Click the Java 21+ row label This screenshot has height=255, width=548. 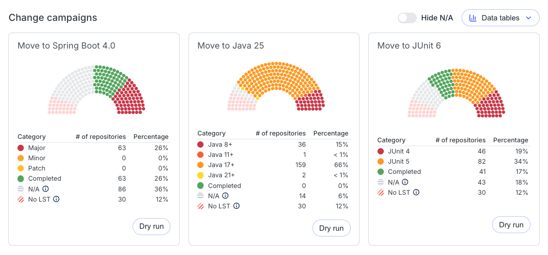[x=222, y=175]
